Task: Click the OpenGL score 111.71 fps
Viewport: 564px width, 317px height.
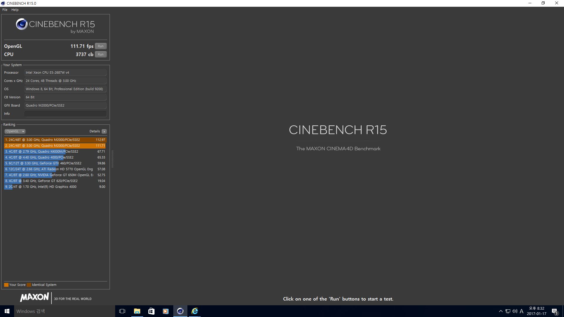Action: click(x=82, y=46)
